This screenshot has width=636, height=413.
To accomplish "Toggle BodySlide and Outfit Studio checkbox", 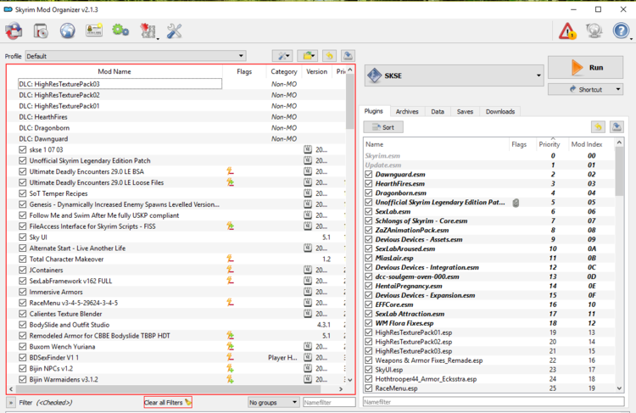I will pyautogui.click(x=23, y=325).
